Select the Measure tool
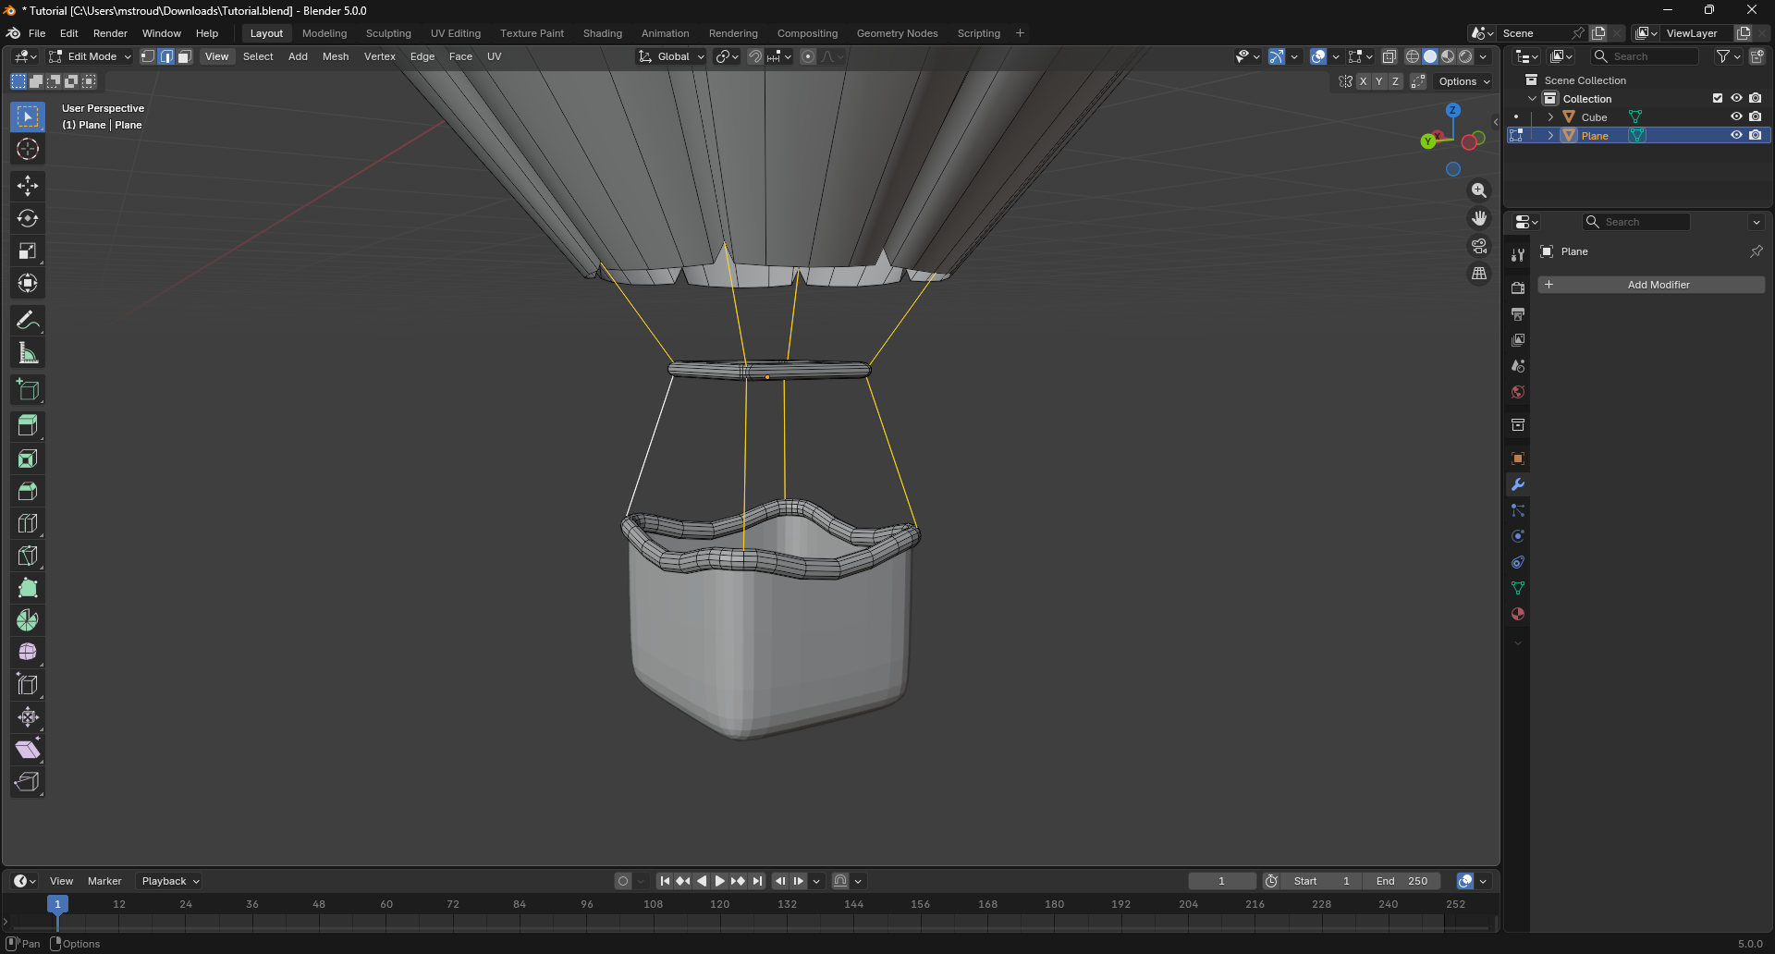The width and height of the screenshot is (1775, 954). [27, 351]
